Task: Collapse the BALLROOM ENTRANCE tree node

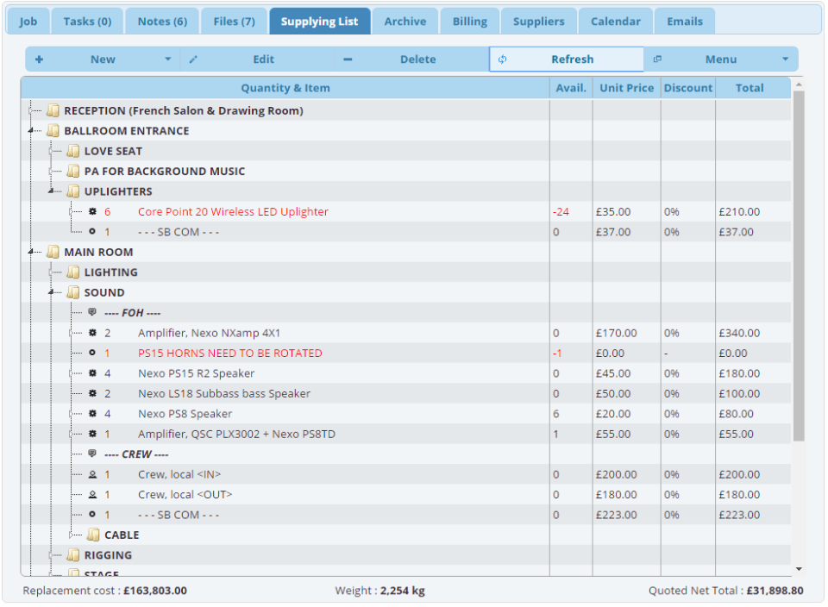Action: 31,130
